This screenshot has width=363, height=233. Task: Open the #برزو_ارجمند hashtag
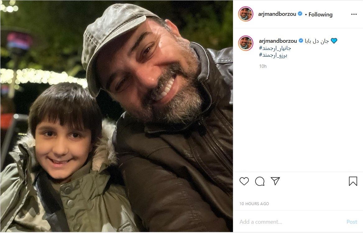coord(275,55)
